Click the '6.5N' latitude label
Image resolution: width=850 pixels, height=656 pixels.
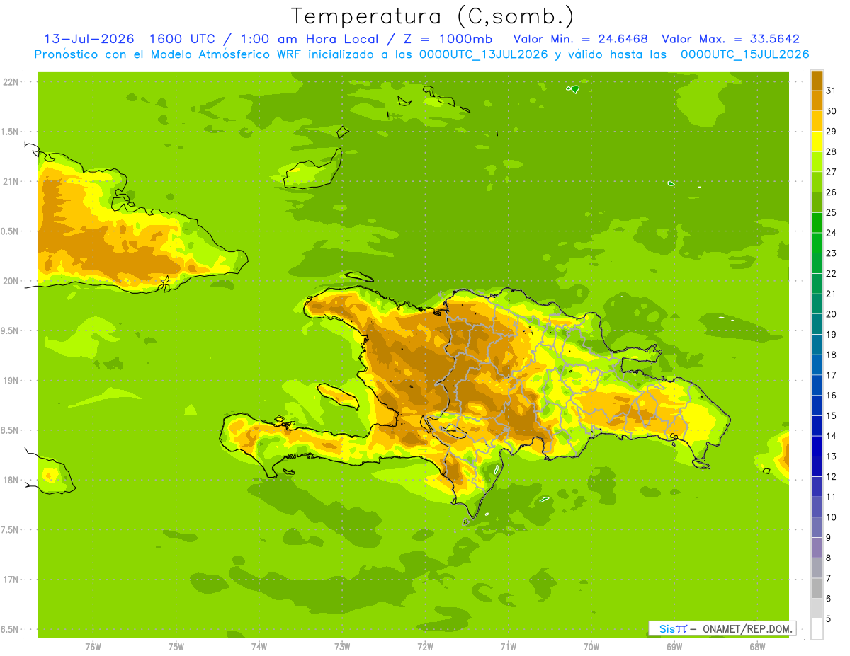[x=11, y=629]
